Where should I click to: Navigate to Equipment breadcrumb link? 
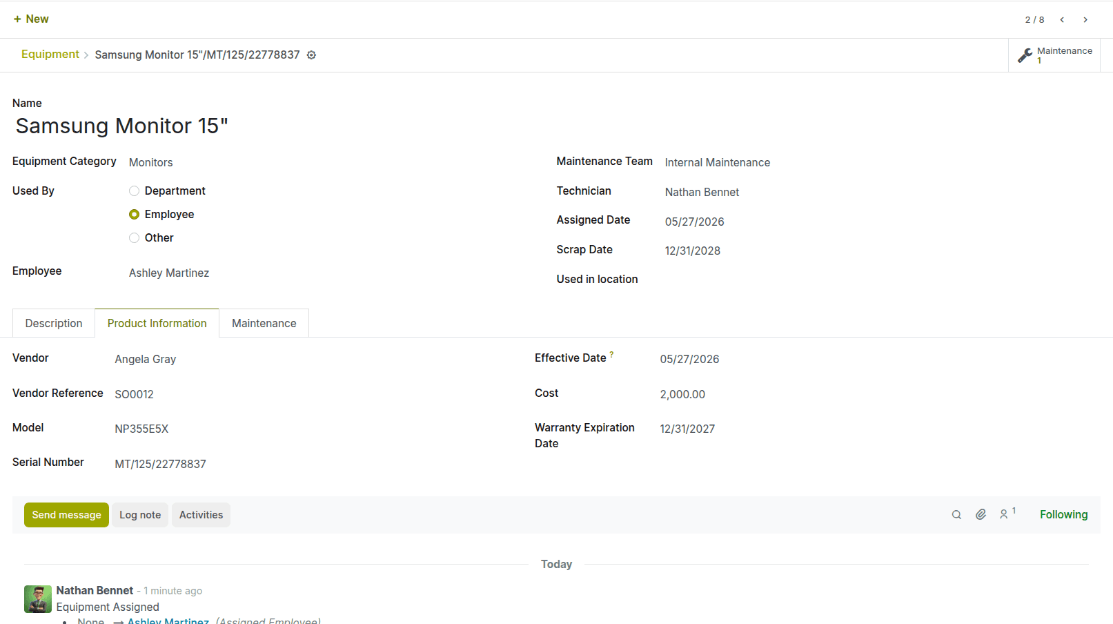tap(50, 55)
